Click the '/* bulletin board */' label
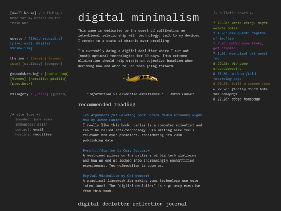The width and height of the screenshot is (281, 211). (x=233, y=13)
